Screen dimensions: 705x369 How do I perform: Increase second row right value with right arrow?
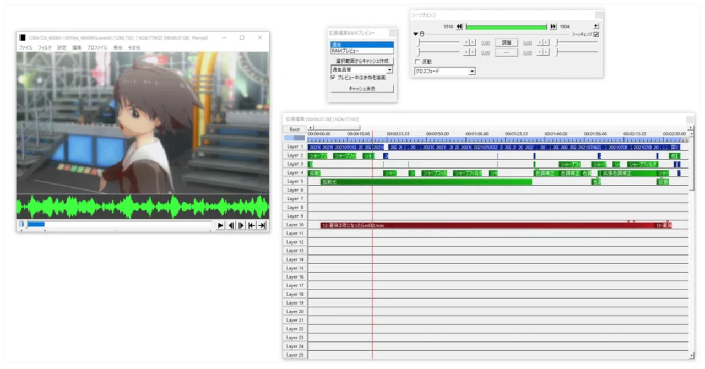(546, 52)
